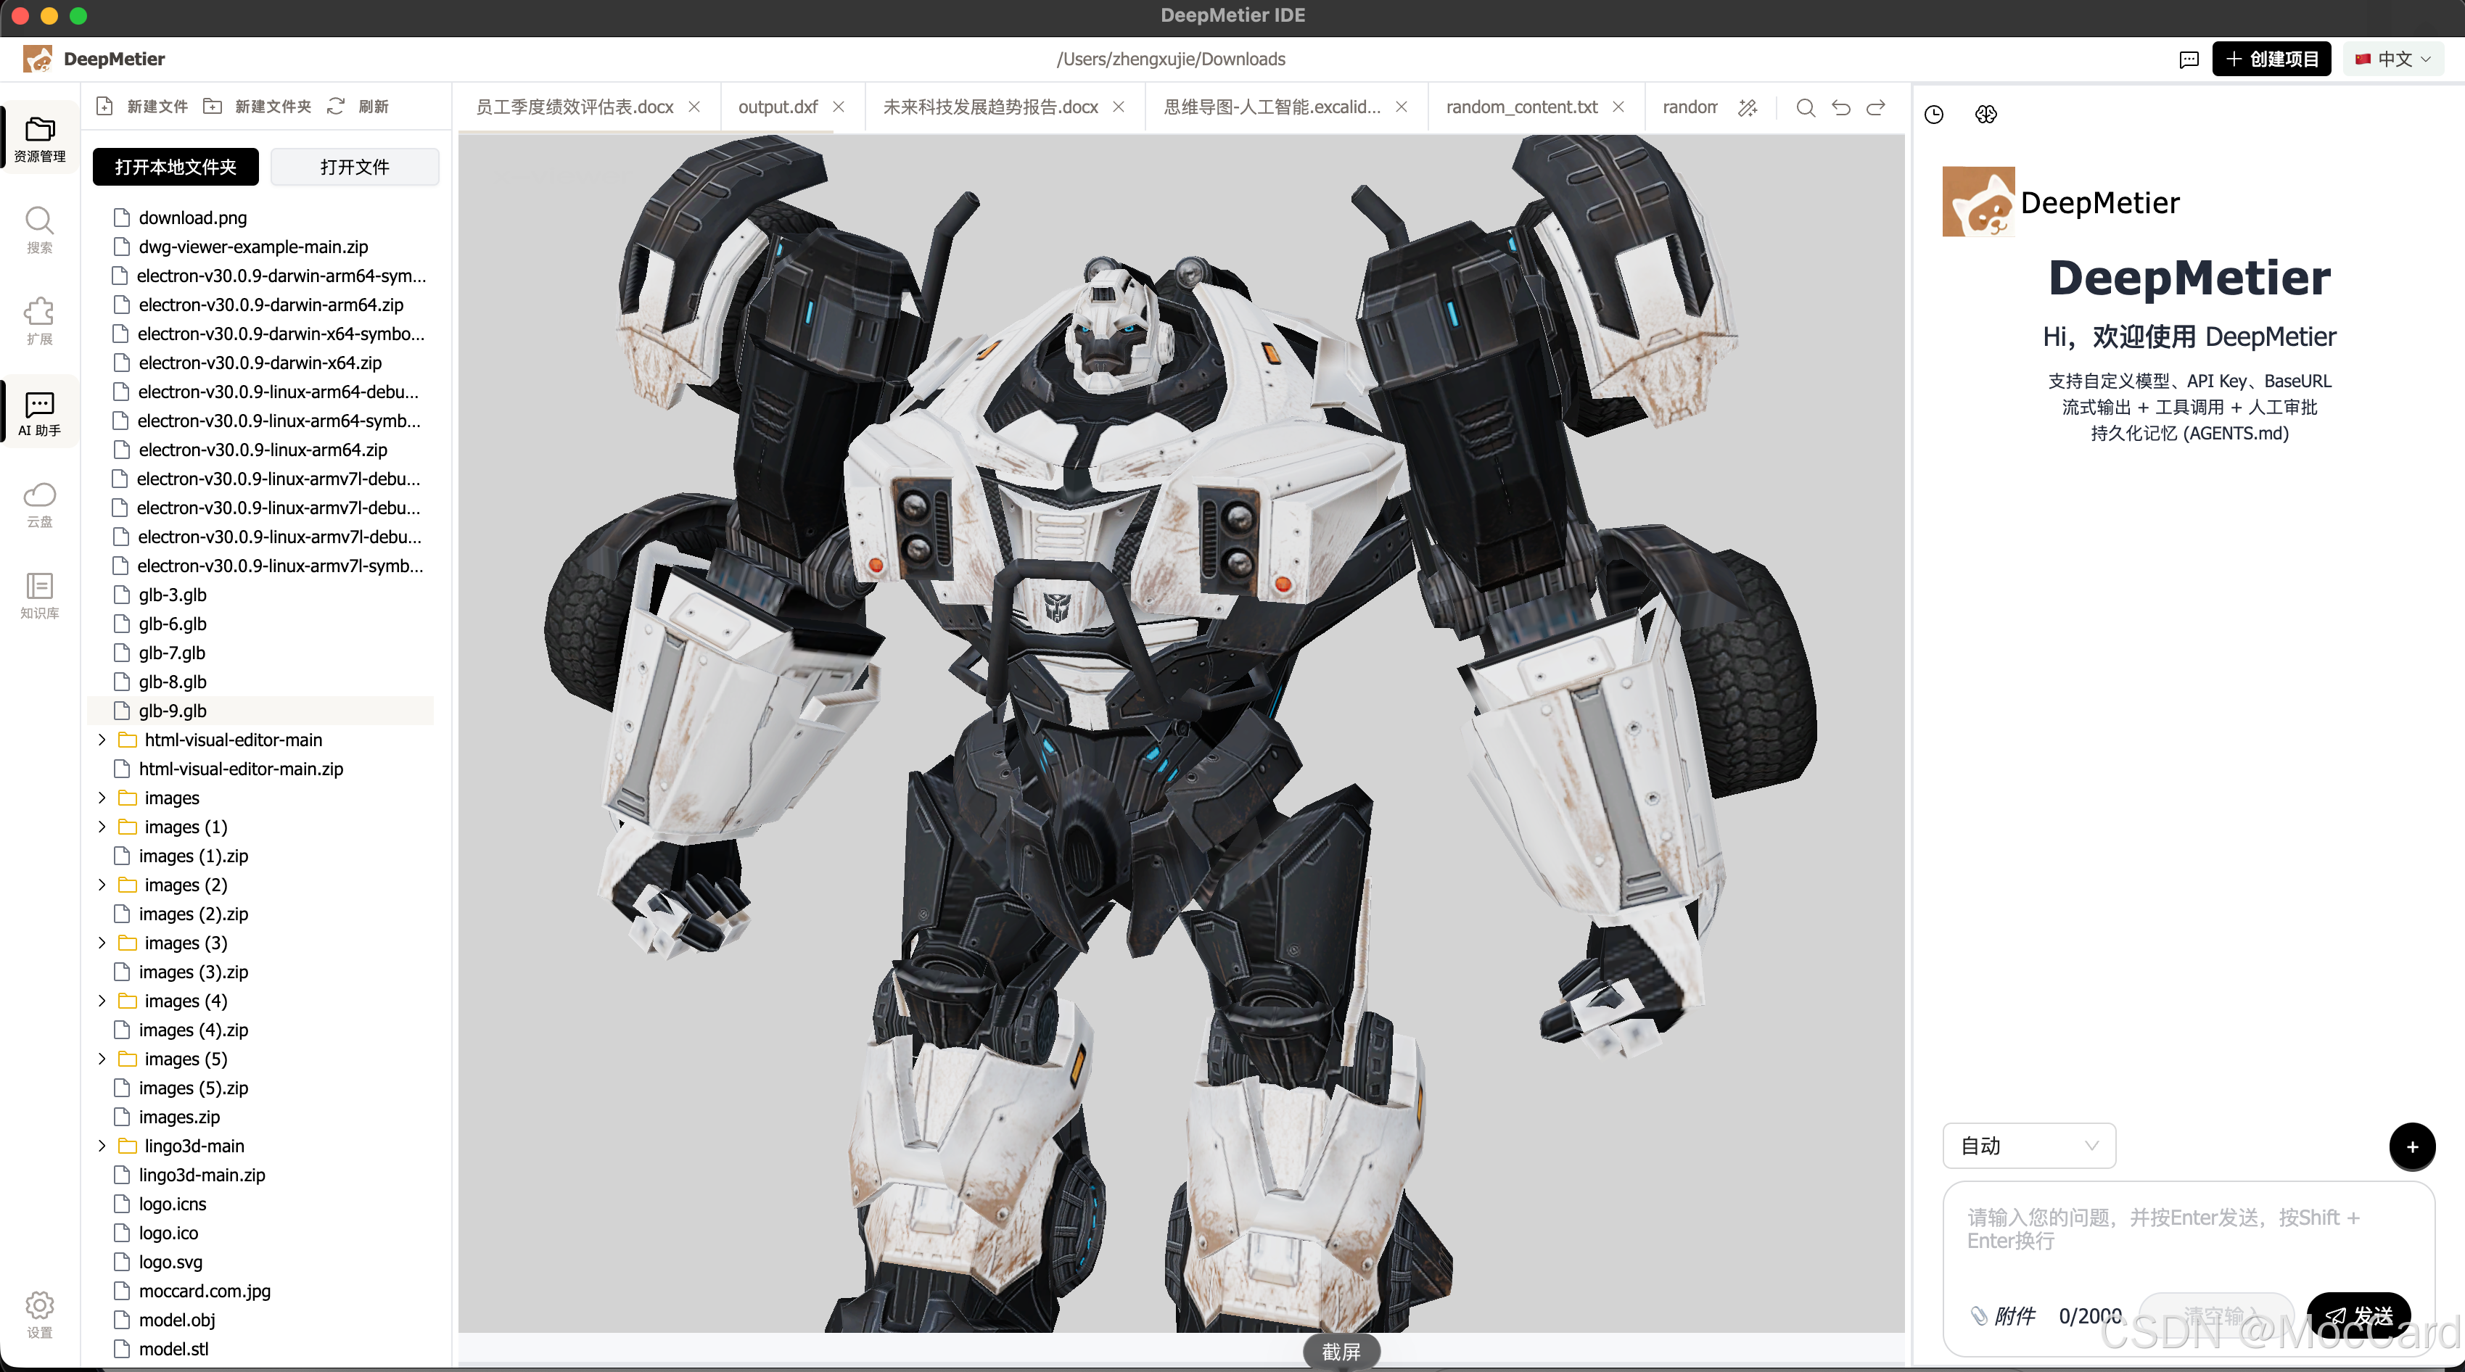Click the 打开本地文件夹 button
2465x1372 pixels.
tap(175, 167)
